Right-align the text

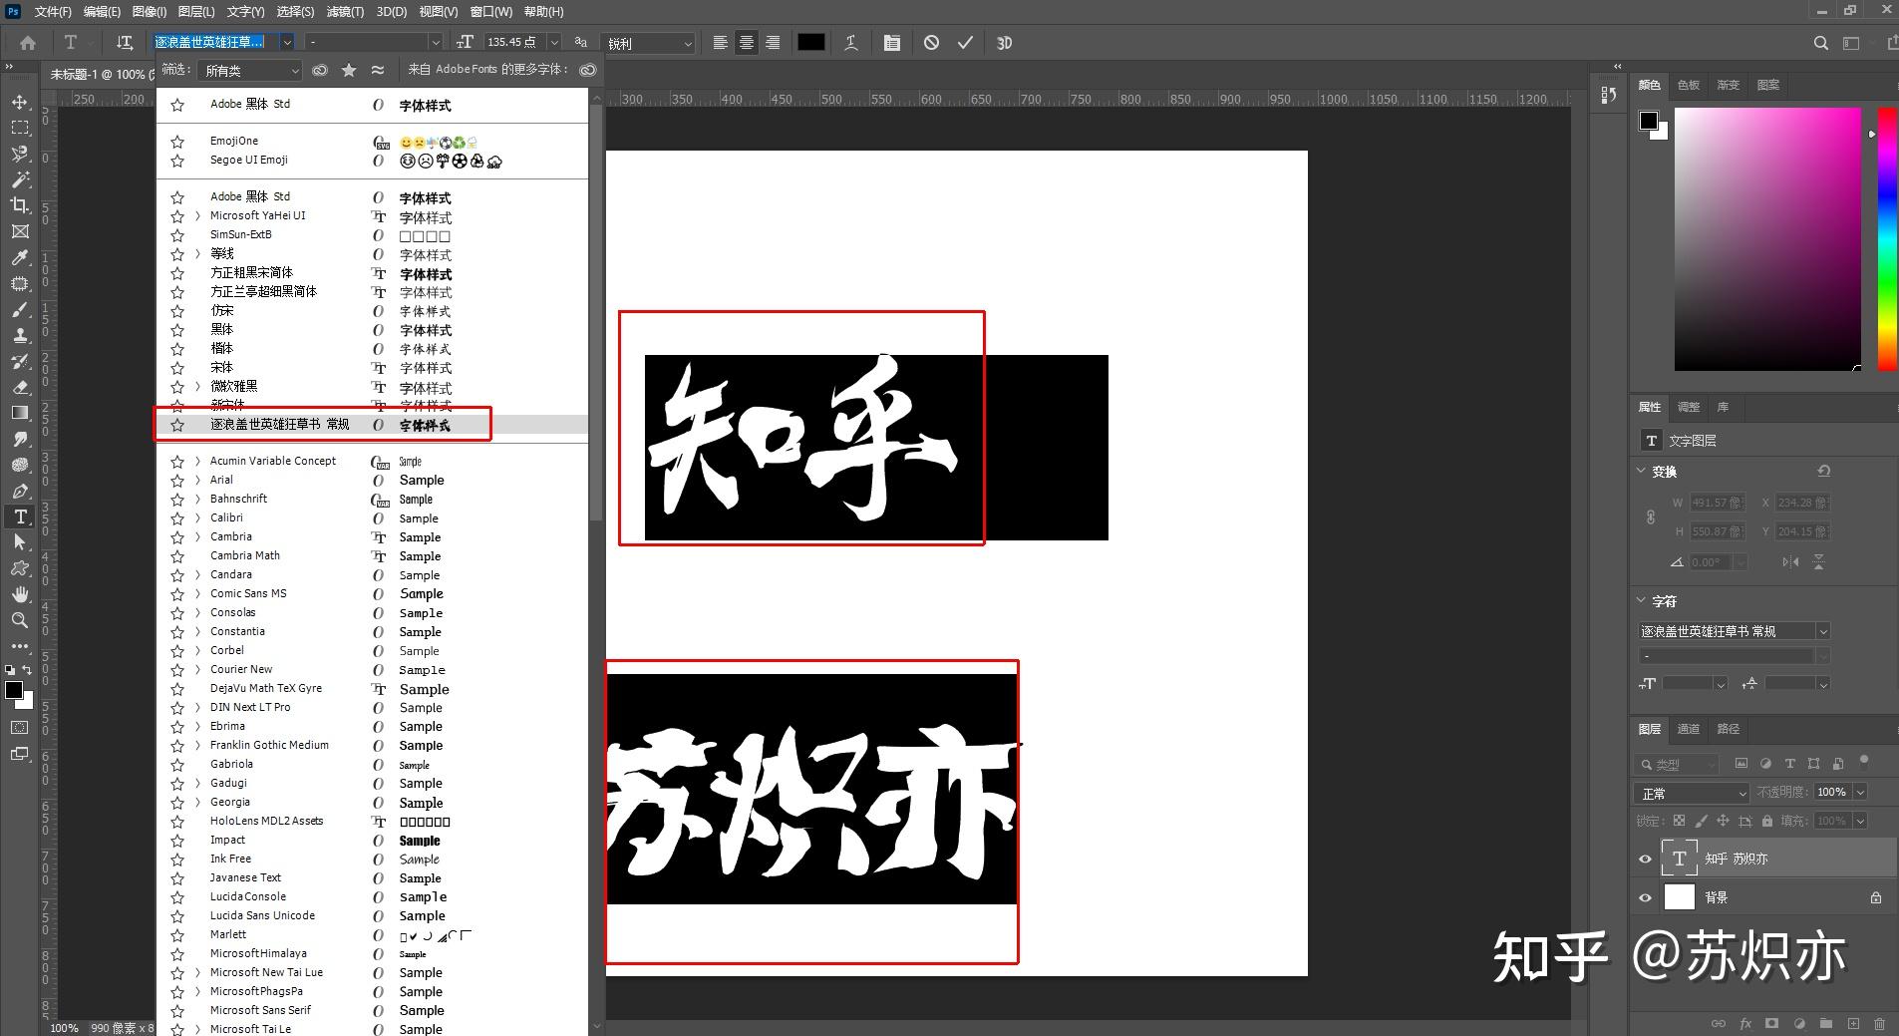point(772,43)
